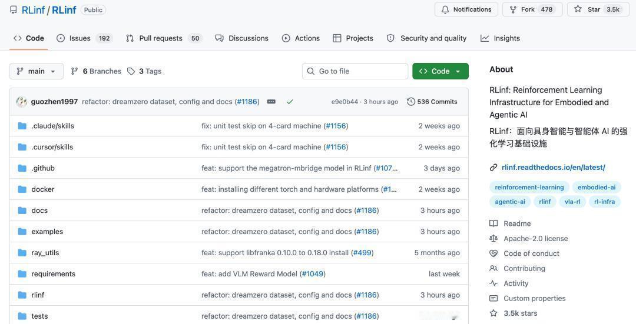Screen dimensions: 636x324
Task: Open guozhen1997 author profile link
Action: point(54,102)
